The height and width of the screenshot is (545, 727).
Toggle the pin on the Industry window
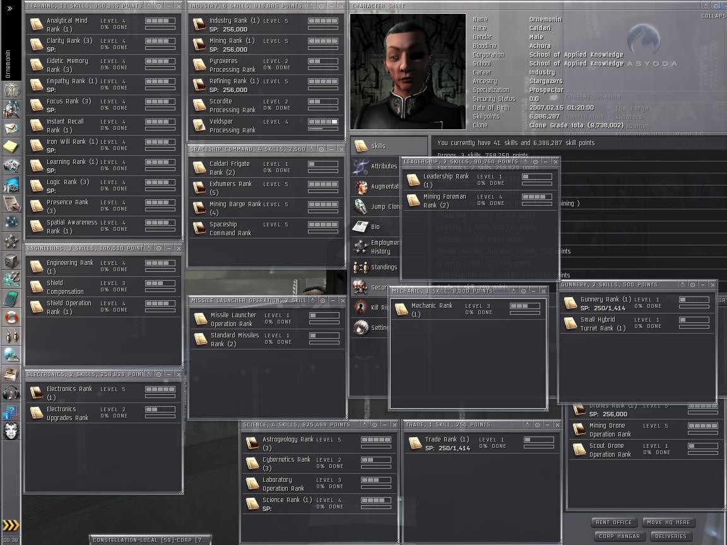point(321,6)
